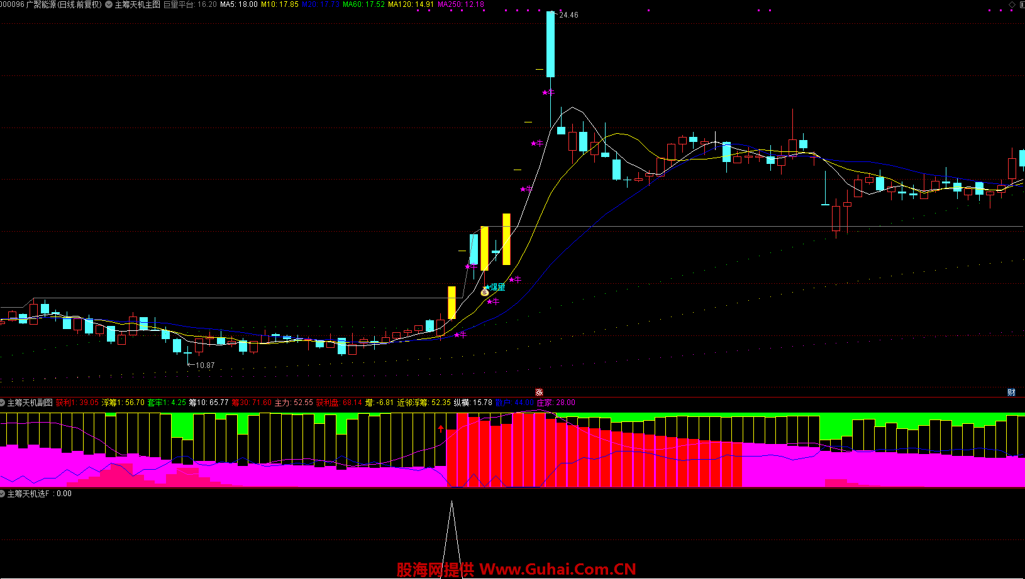Click the 主筹天机副图 indicator name
The width and height of the screenshot is (1025, 579).
point(30,403)
